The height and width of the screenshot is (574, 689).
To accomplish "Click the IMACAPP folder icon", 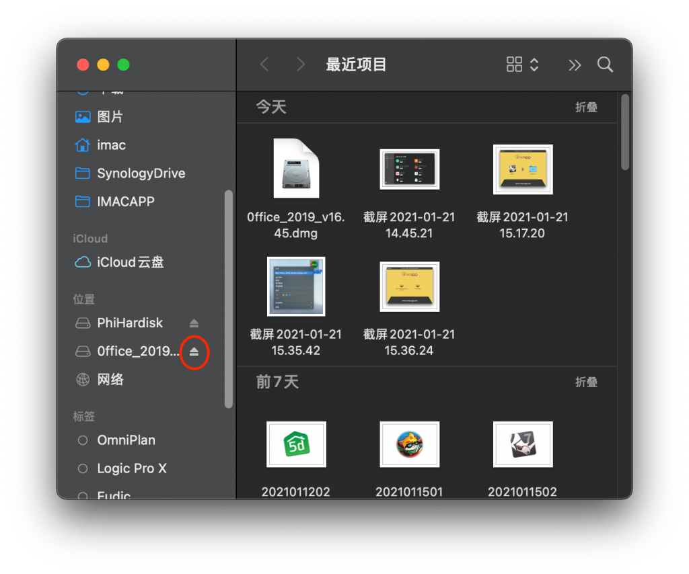I will pos(83,202).
